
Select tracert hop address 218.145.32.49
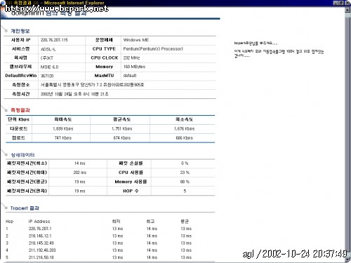(x=41, y=243)
